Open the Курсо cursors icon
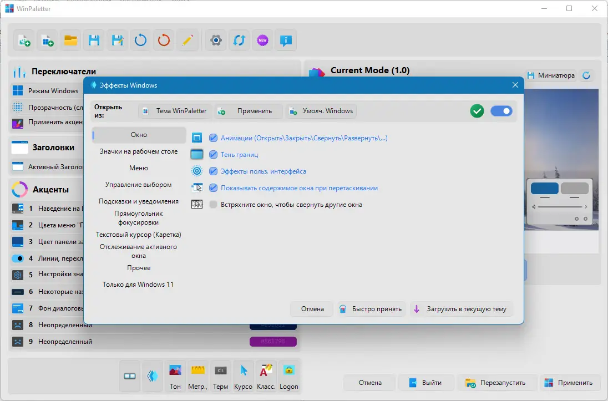This screenshot has height=401, width=608. click(x=243, y=376)
